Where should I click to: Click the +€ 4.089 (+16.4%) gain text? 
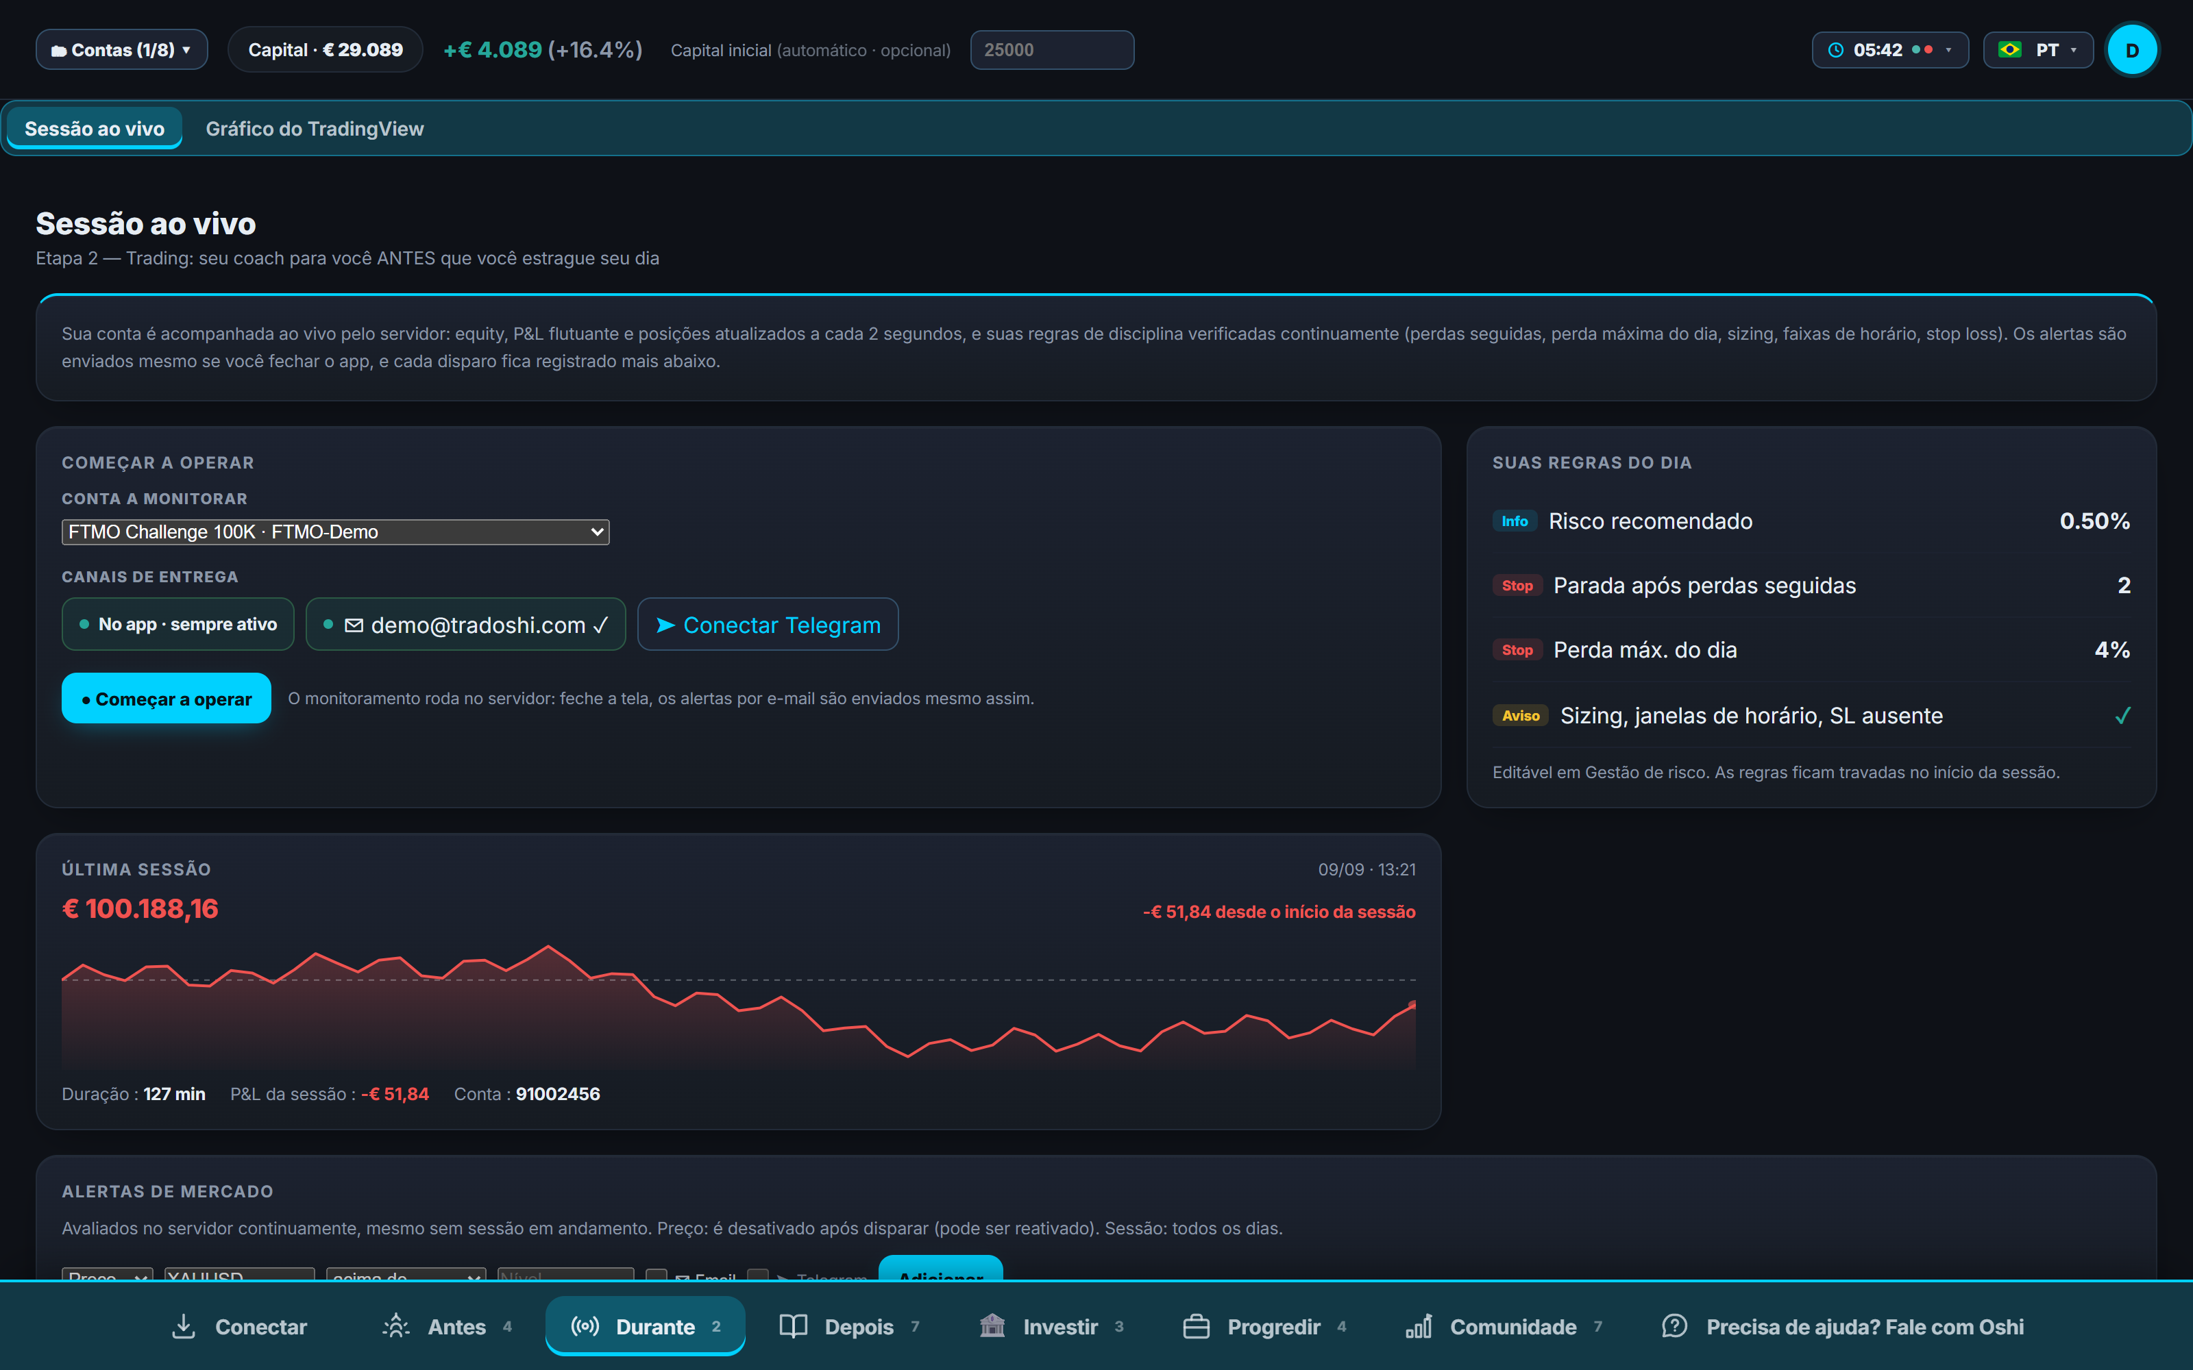(543, 50)
